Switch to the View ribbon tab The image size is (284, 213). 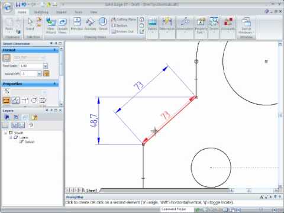tap(93, 12)
